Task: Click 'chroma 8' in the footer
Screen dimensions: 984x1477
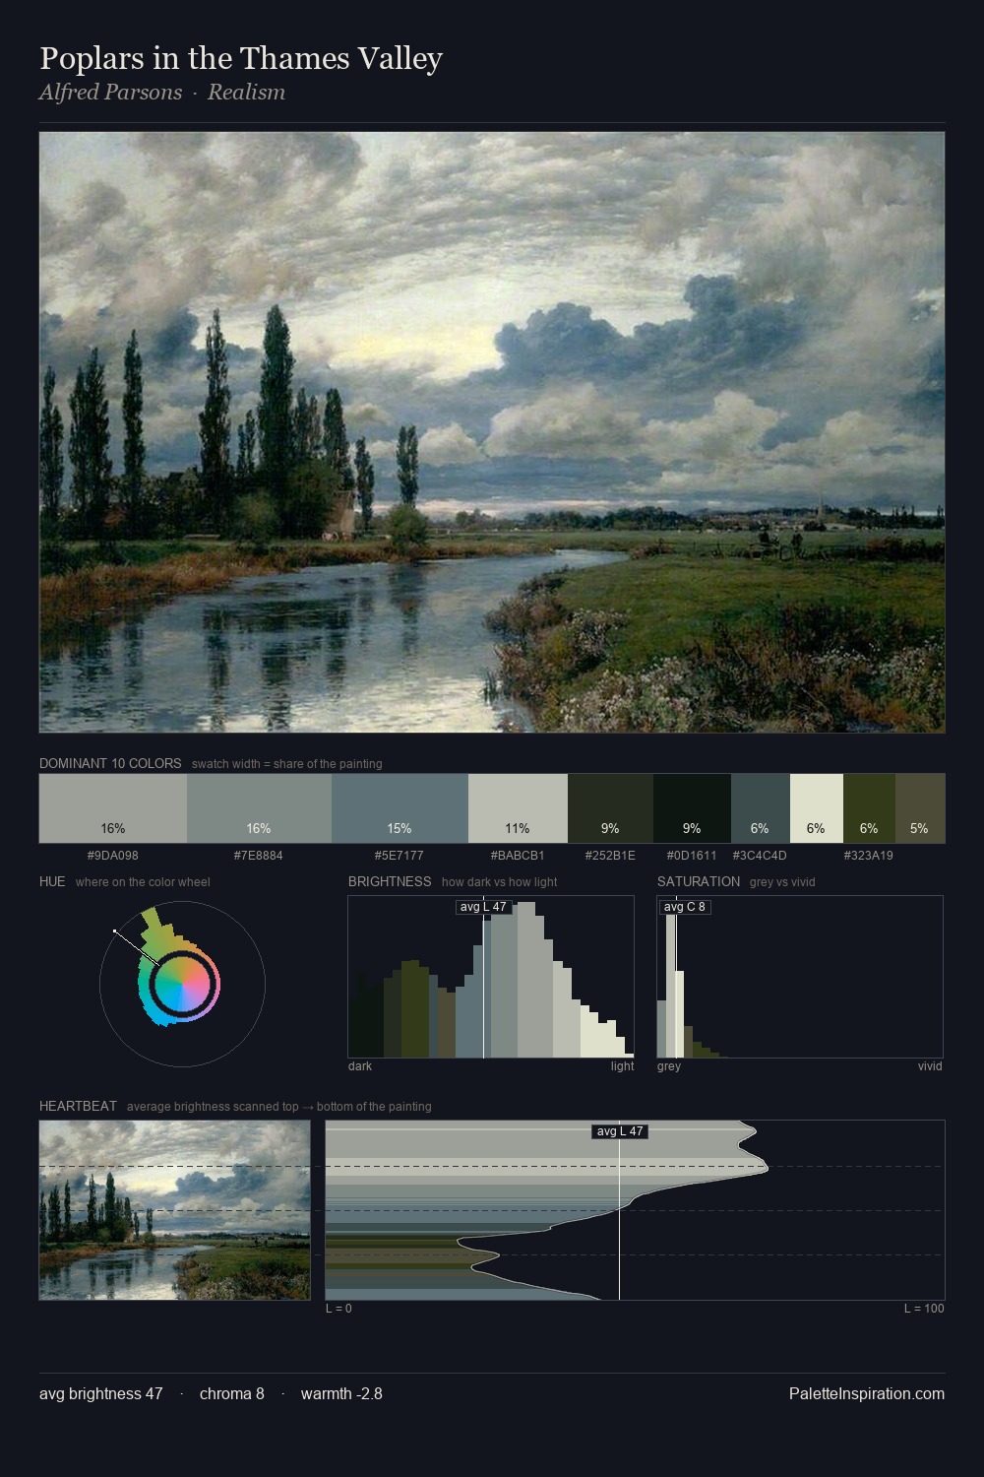Action: tap(232, 1393)
